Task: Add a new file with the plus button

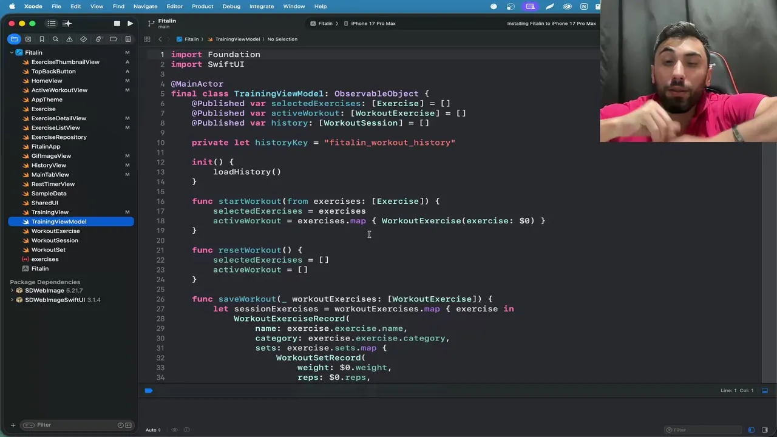Action: 13,425
